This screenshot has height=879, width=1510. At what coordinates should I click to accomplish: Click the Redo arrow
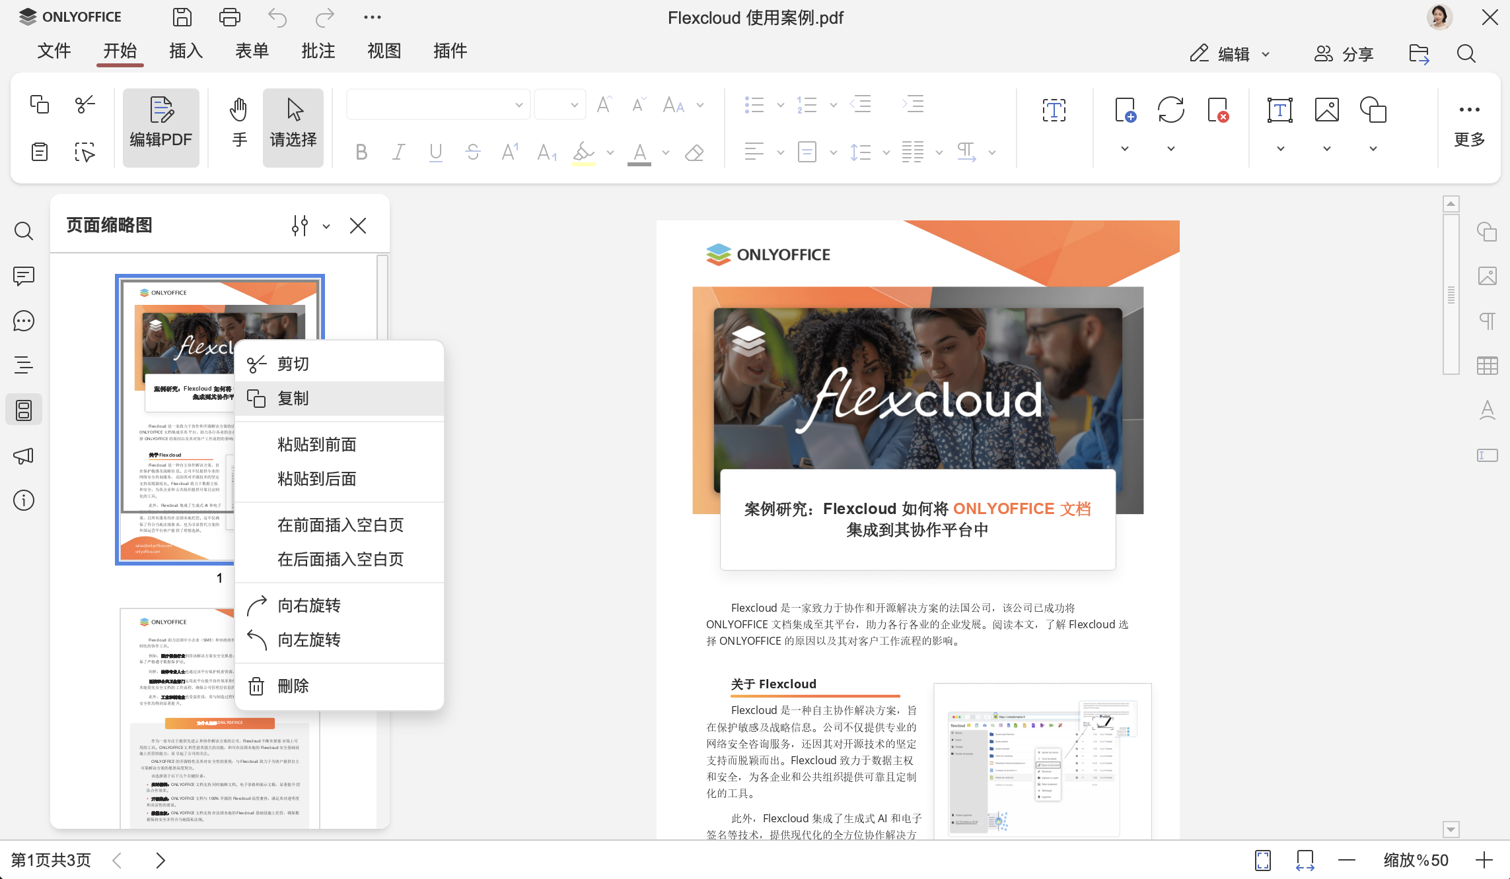click(324, 17)
